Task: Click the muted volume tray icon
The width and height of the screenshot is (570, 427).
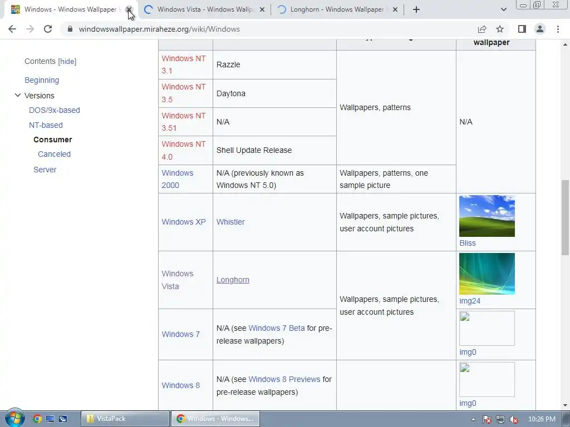Action: (514, 419)
